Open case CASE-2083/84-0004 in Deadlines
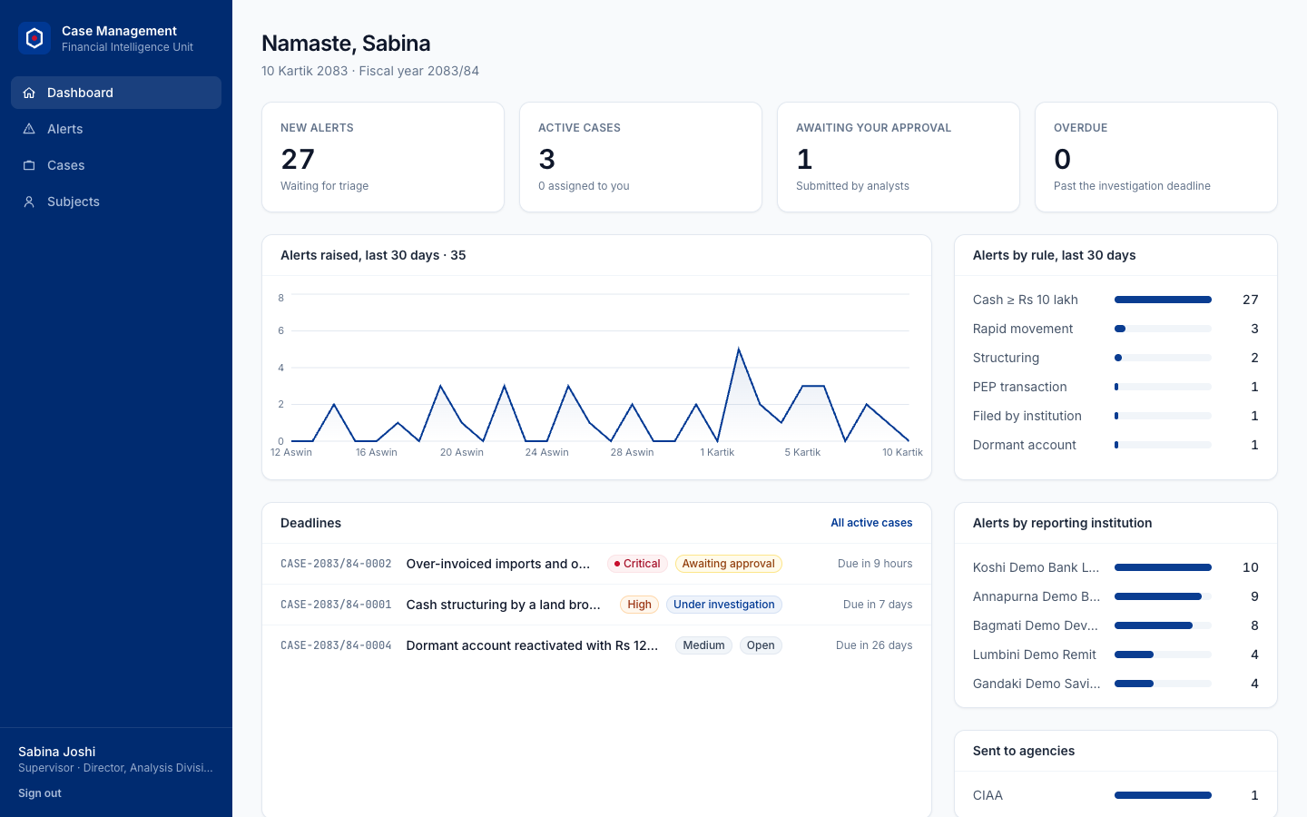Image resolution: width=1307 pixels, height=817 pixels. click(x=596, y=645)
